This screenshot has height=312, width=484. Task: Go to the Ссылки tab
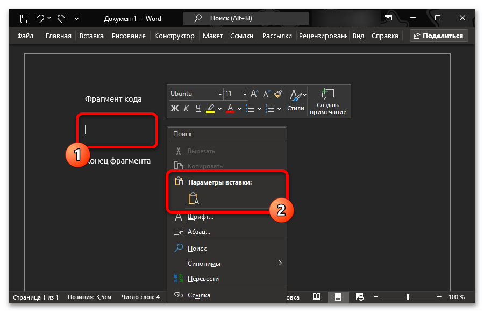pyautogui.click(x=241, y=36)
